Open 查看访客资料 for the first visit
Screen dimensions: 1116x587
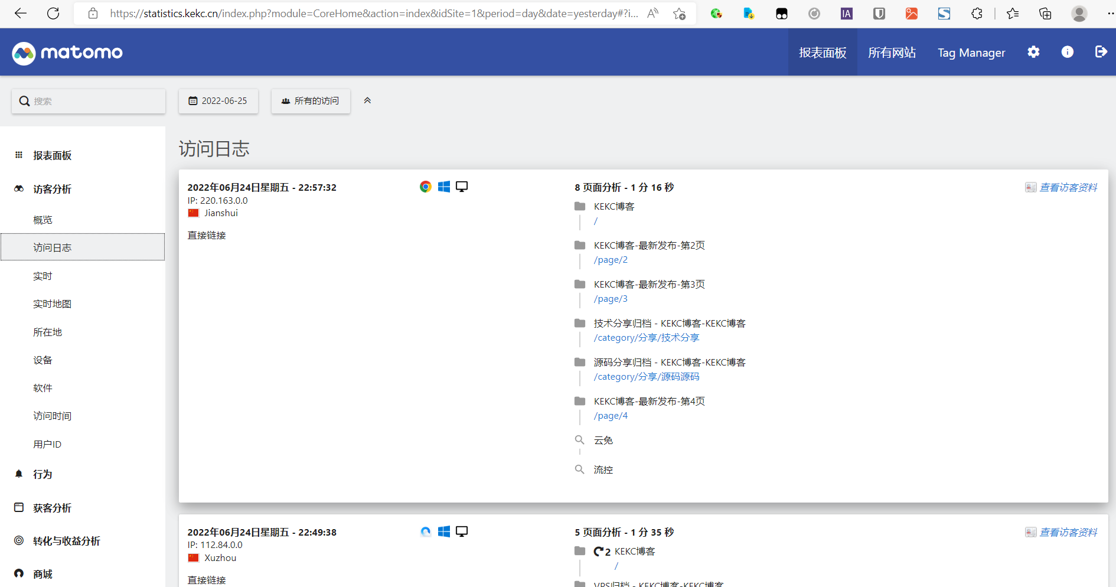coord(1068,187)
